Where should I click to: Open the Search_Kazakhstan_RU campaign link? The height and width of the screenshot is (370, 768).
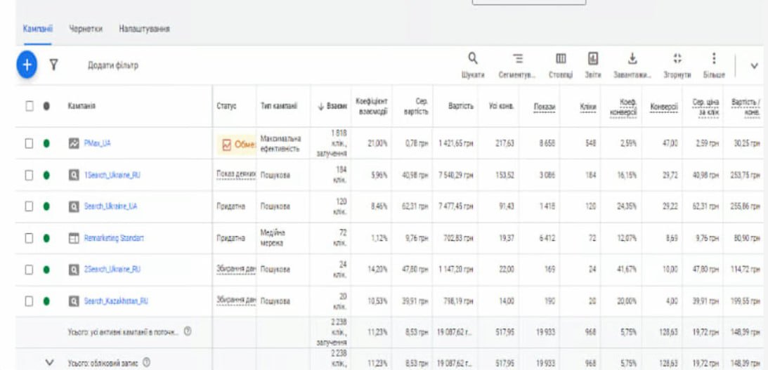point(115,301)
